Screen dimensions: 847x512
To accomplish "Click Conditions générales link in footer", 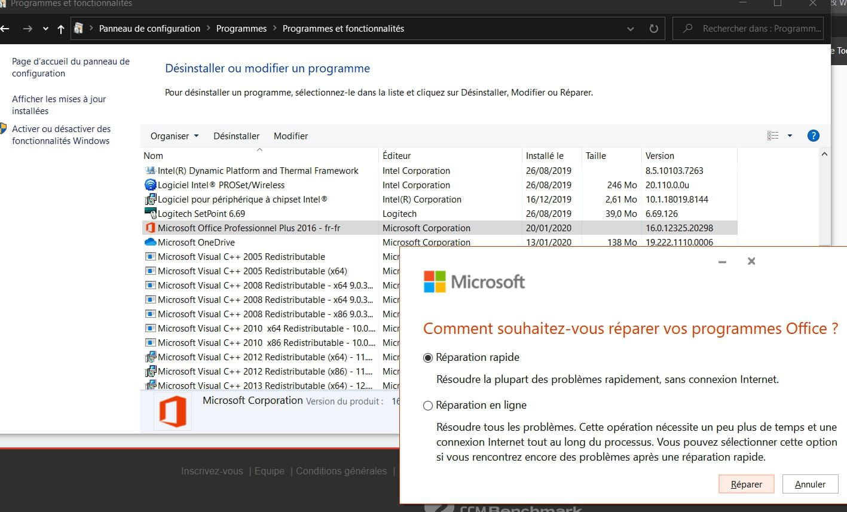I will coord(341,471).
